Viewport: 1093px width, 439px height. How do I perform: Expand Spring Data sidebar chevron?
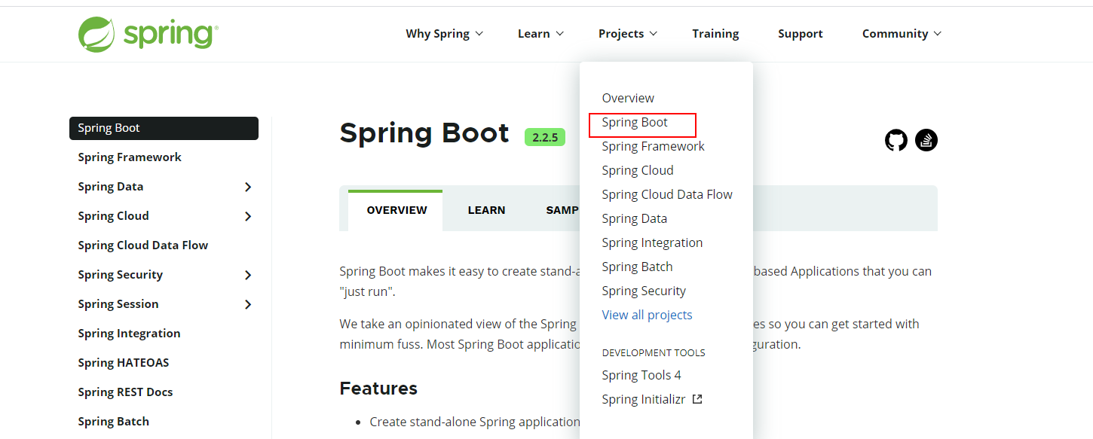tap(248, 187)
